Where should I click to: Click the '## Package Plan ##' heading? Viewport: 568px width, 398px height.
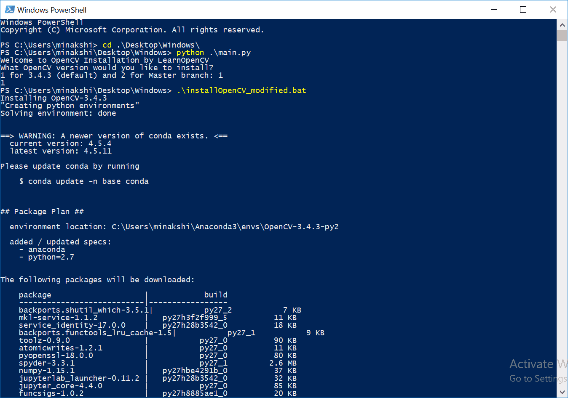click(x=42, y=212)
